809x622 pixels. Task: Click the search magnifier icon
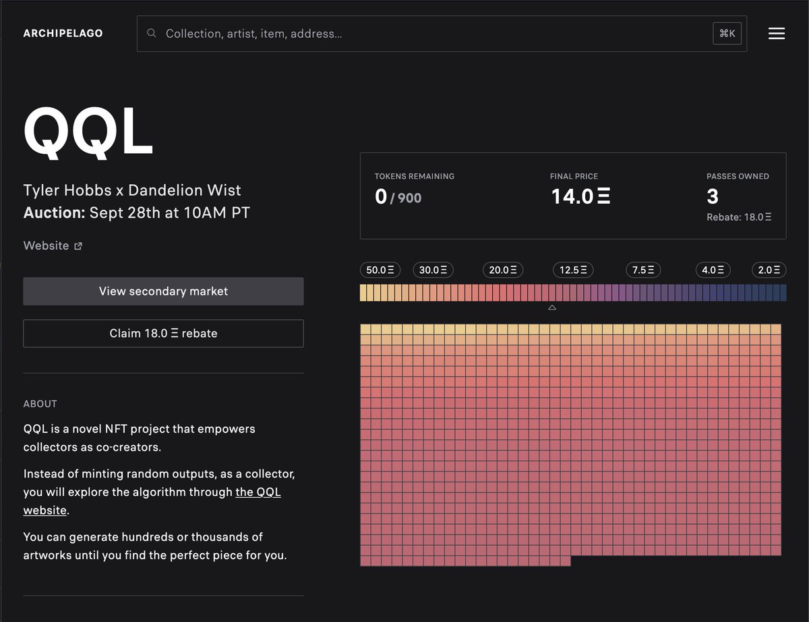152,33
